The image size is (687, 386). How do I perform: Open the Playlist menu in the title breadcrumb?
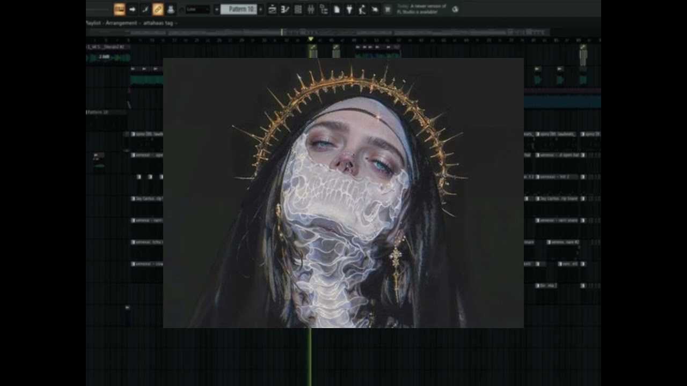click(93, 23)
